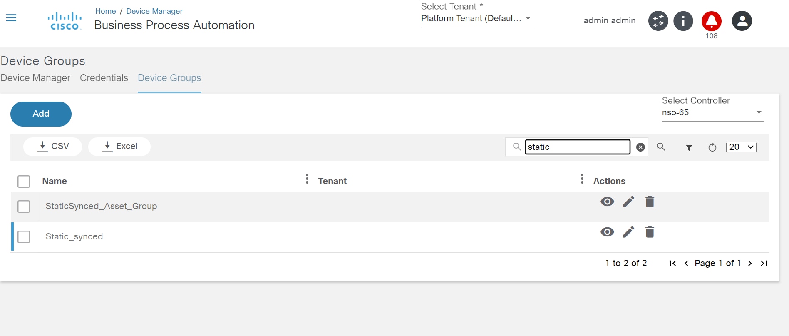The height and width of the screenshot is (336, 789).
Task: Download the table as Excel
Action: 119,147
